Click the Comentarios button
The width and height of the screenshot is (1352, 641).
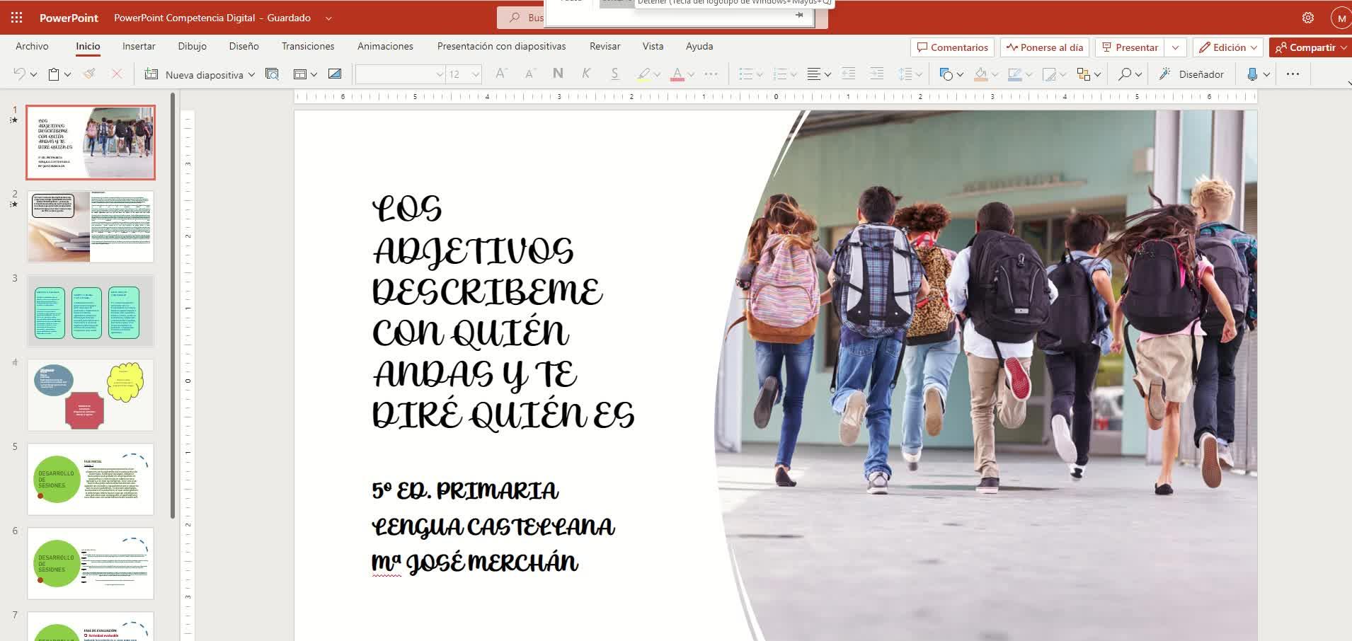point(952,47)
